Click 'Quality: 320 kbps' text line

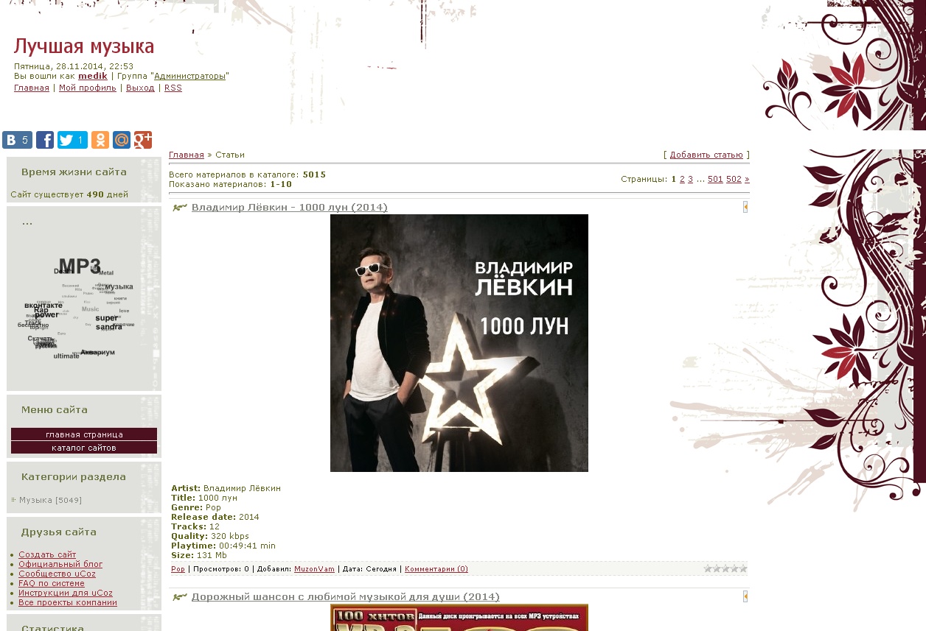point(210,536)
